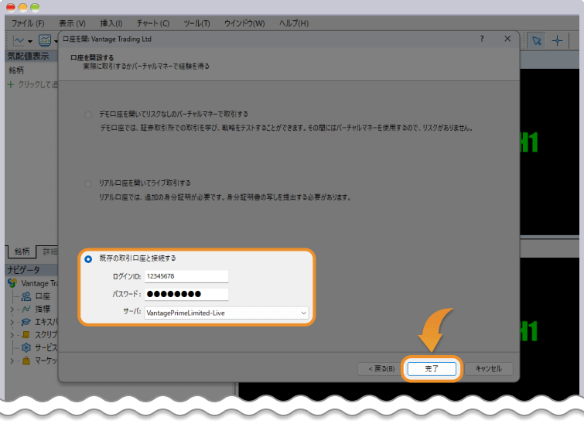Click the パスワード input field
This screenshot has width=584, height=424.
pos(186,294)
